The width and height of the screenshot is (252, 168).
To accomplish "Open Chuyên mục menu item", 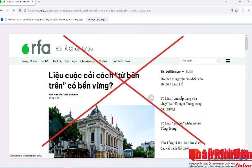I will tap(88, 61).
